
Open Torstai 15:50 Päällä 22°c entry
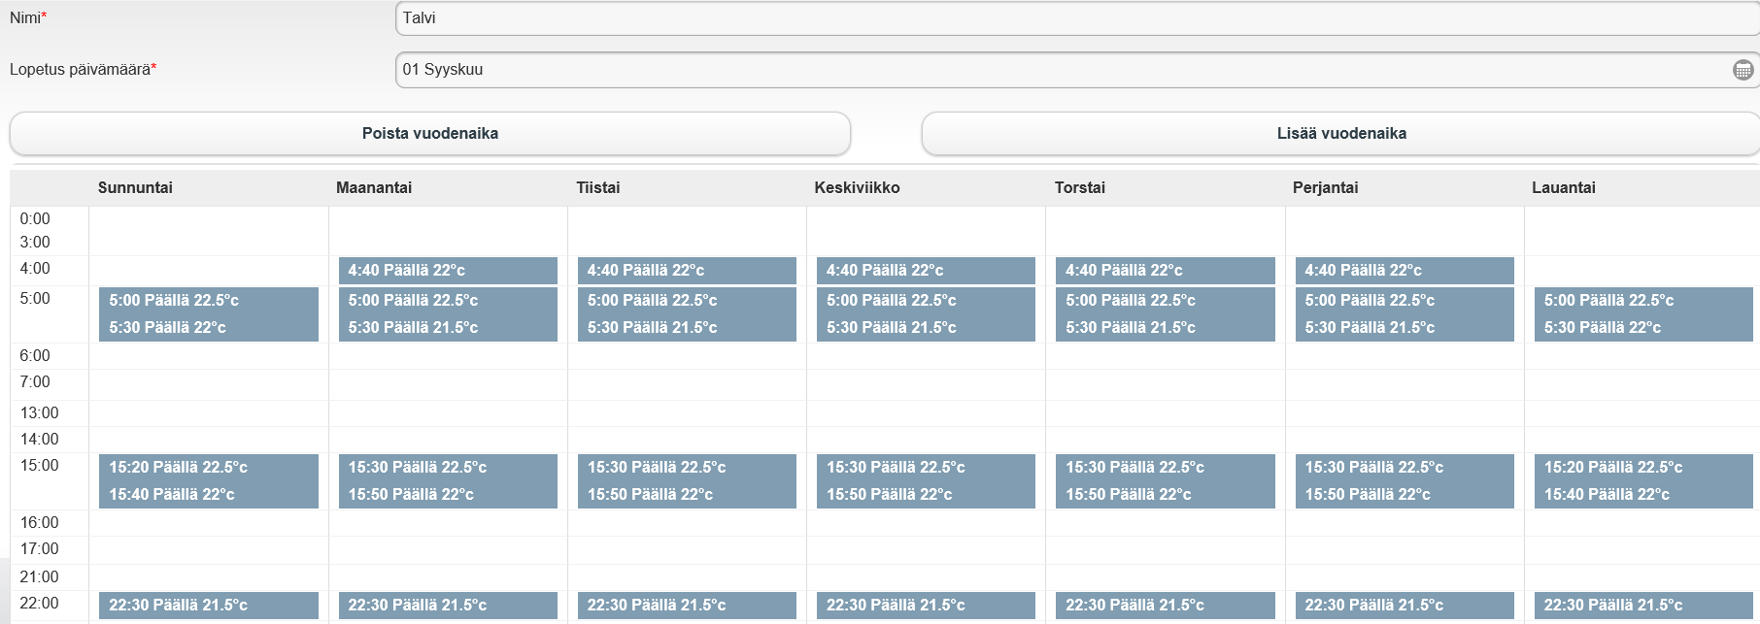click(1165, 495)
